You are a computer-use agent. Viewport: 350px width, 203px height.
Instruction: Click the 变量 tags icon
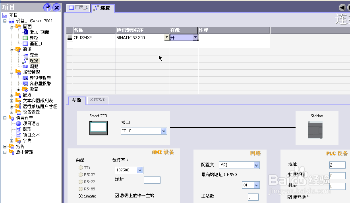point(25,55)
